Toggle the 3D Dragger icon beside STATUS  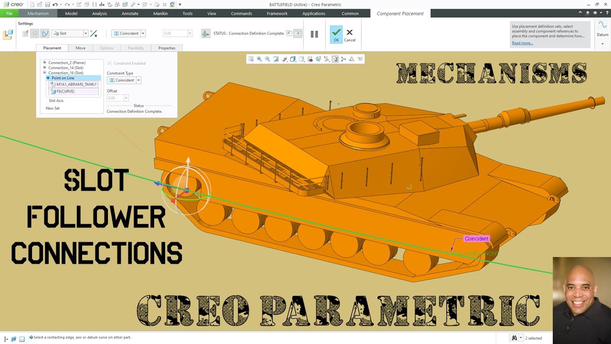click(x=206, y=33)
